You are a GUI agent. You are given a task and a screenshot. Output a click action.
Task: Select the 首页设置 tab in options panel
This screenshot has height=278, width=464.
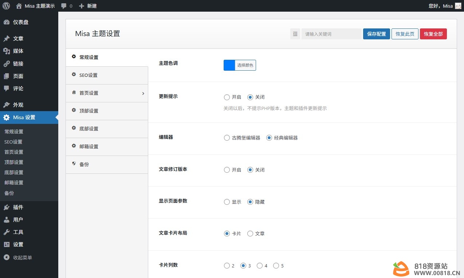click(x=107, y=93)
